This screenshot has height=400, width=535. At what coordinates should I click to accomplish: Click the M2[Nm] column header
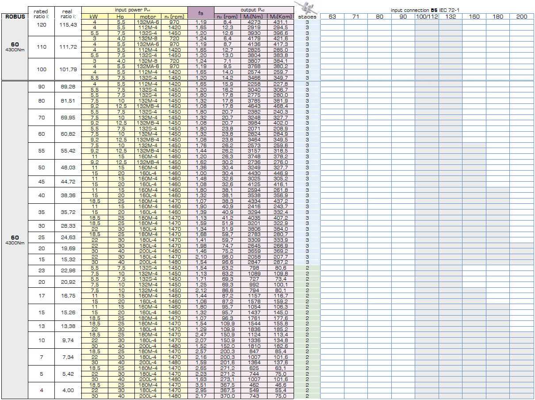[254, 16]
